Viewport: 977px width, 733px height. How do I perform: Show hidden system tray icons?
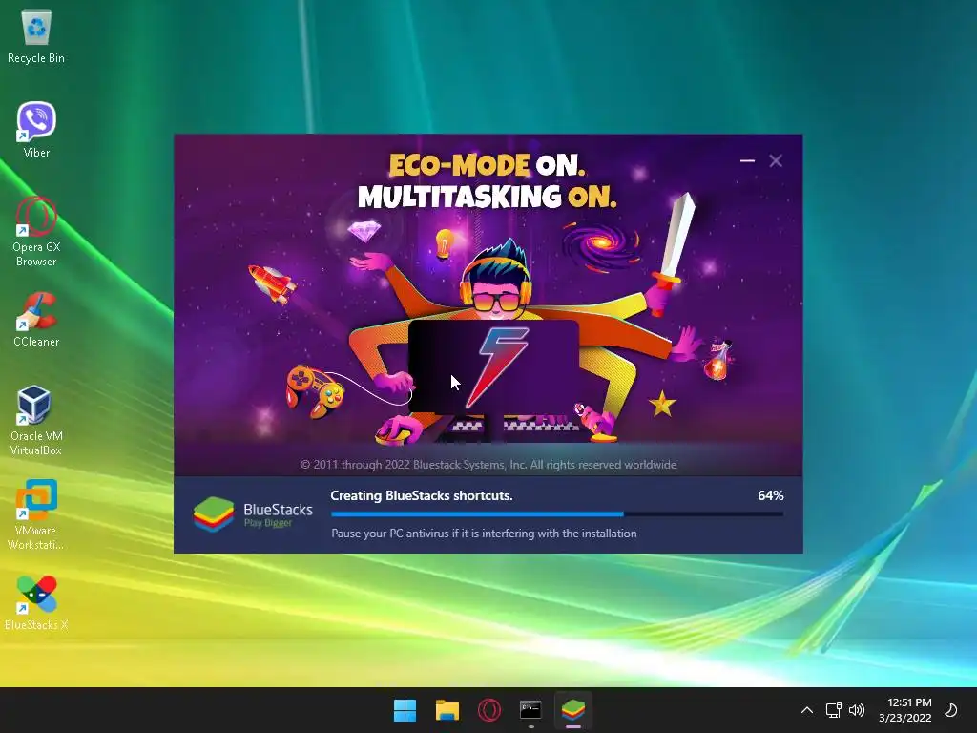click(807, 710)
